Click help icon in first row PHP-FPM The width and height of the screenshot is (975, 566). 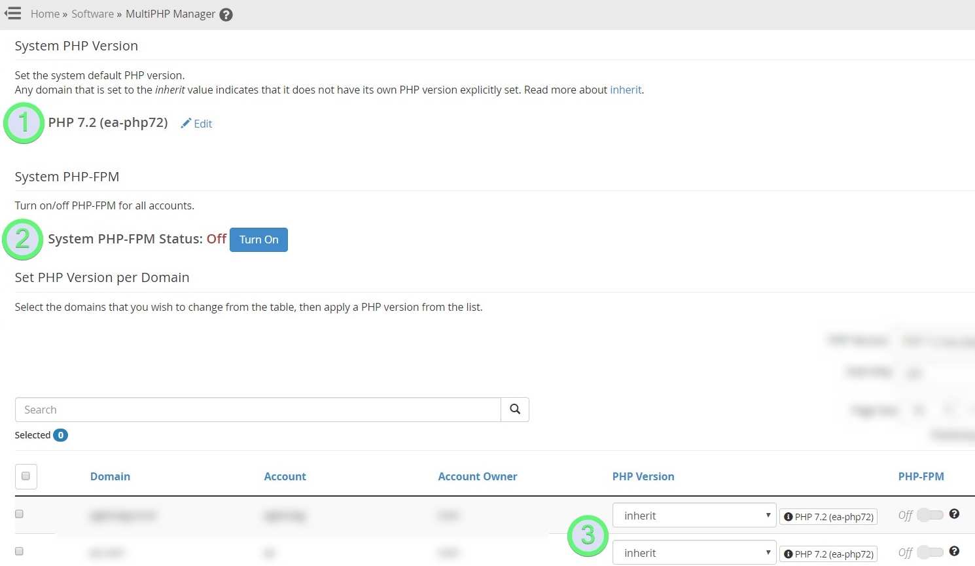(x=954, y=514)
